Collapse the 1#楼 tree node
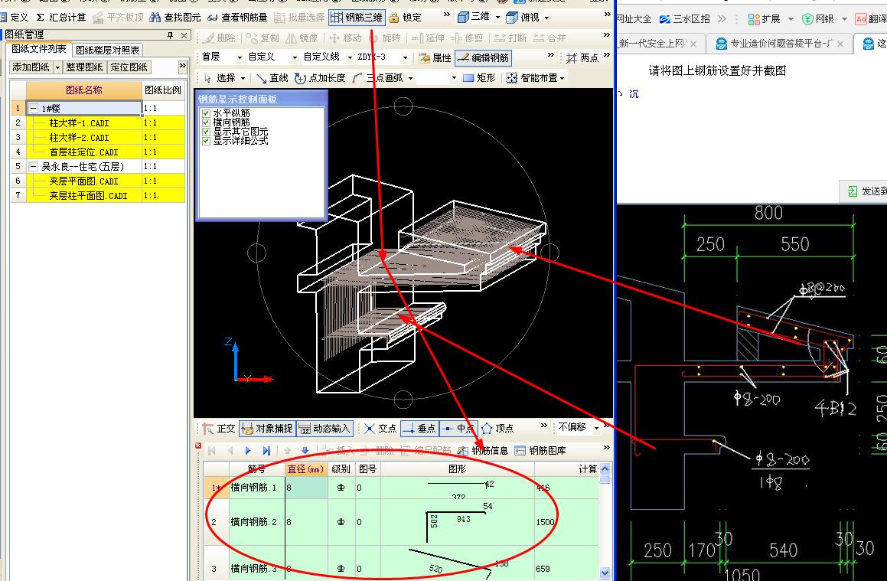This screenshot has width=887, height=581. pos(34,108)
